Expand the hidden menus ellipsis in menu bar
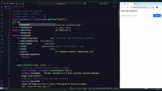162x91 pixels. point(26,4)
